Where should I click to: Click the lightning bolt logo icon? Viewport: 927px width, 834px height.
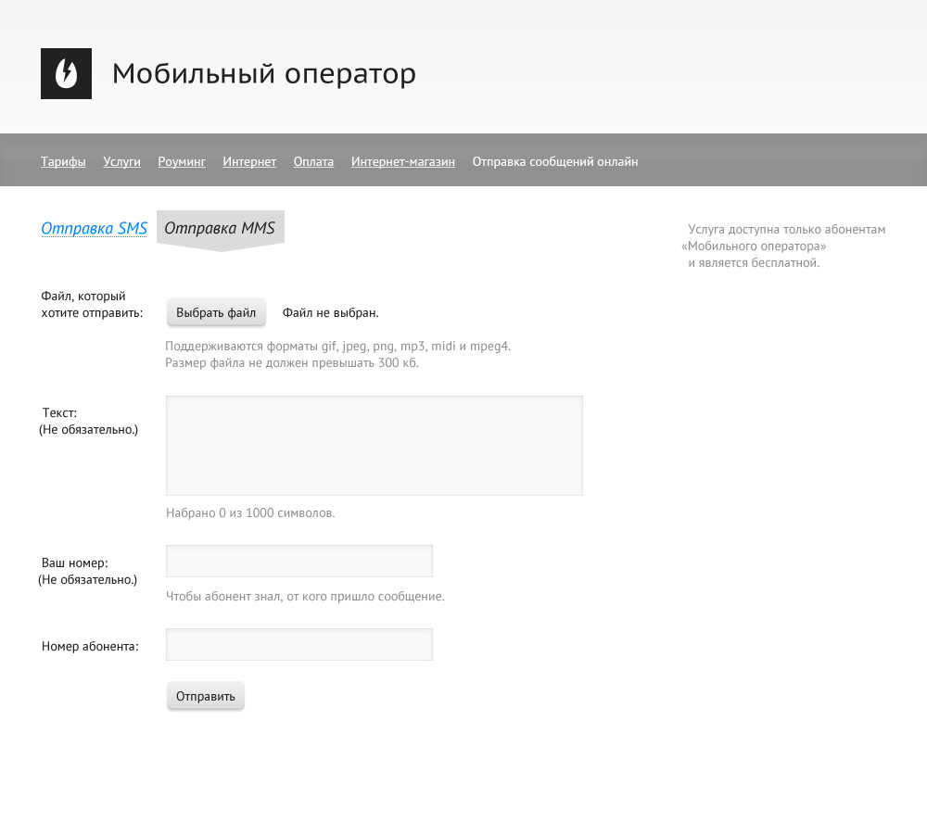point(66,73)
